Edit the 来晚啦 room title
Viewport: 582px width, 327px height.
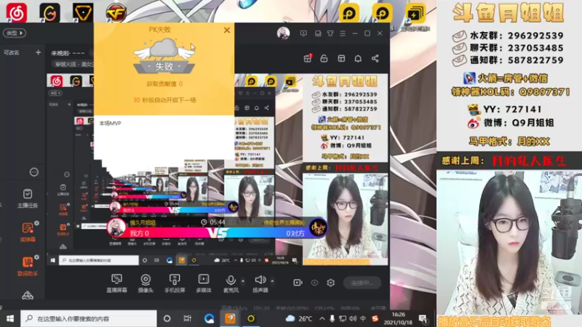point(68,53)
